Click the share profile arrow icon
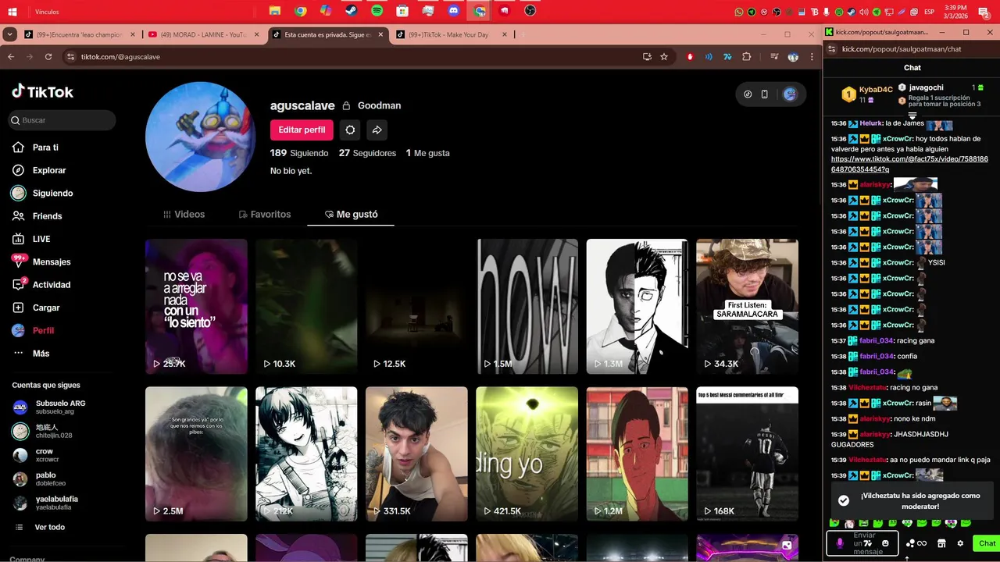The width and height of the screenshot is (1000, 562). 377,130
